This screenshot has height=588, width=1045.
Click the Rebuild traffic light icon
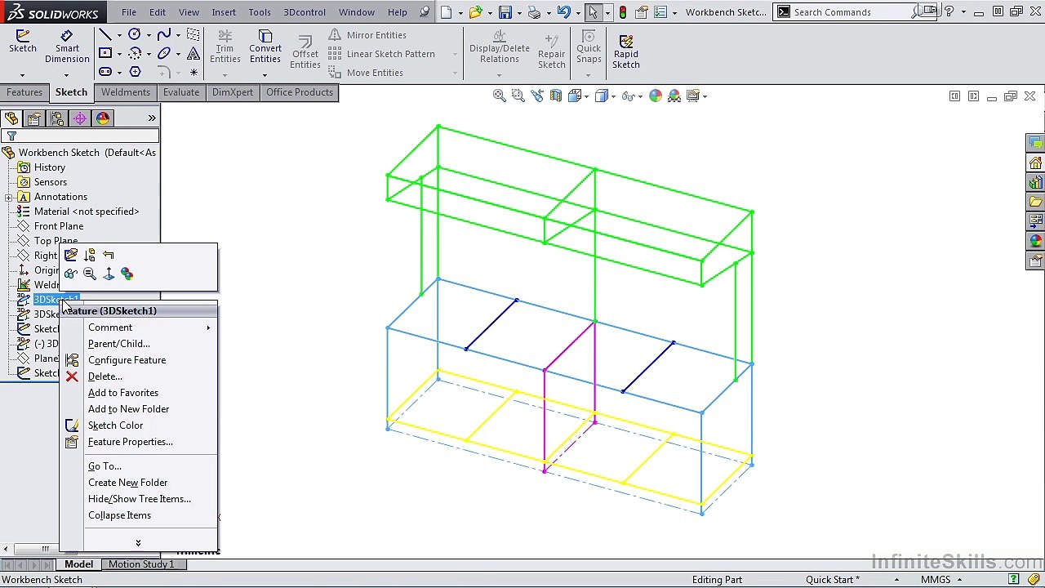(623, 12)
